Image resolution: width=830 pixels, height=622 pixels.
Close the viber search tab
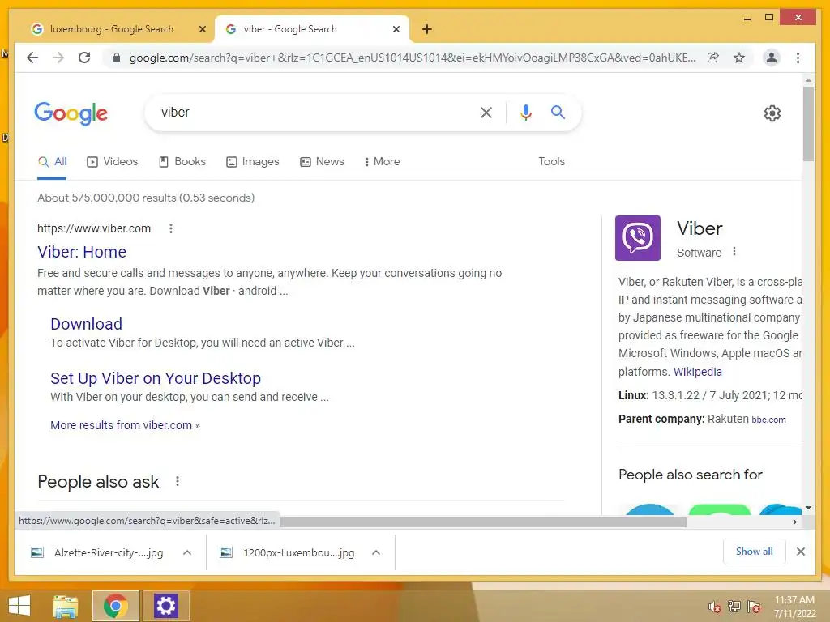396,29
